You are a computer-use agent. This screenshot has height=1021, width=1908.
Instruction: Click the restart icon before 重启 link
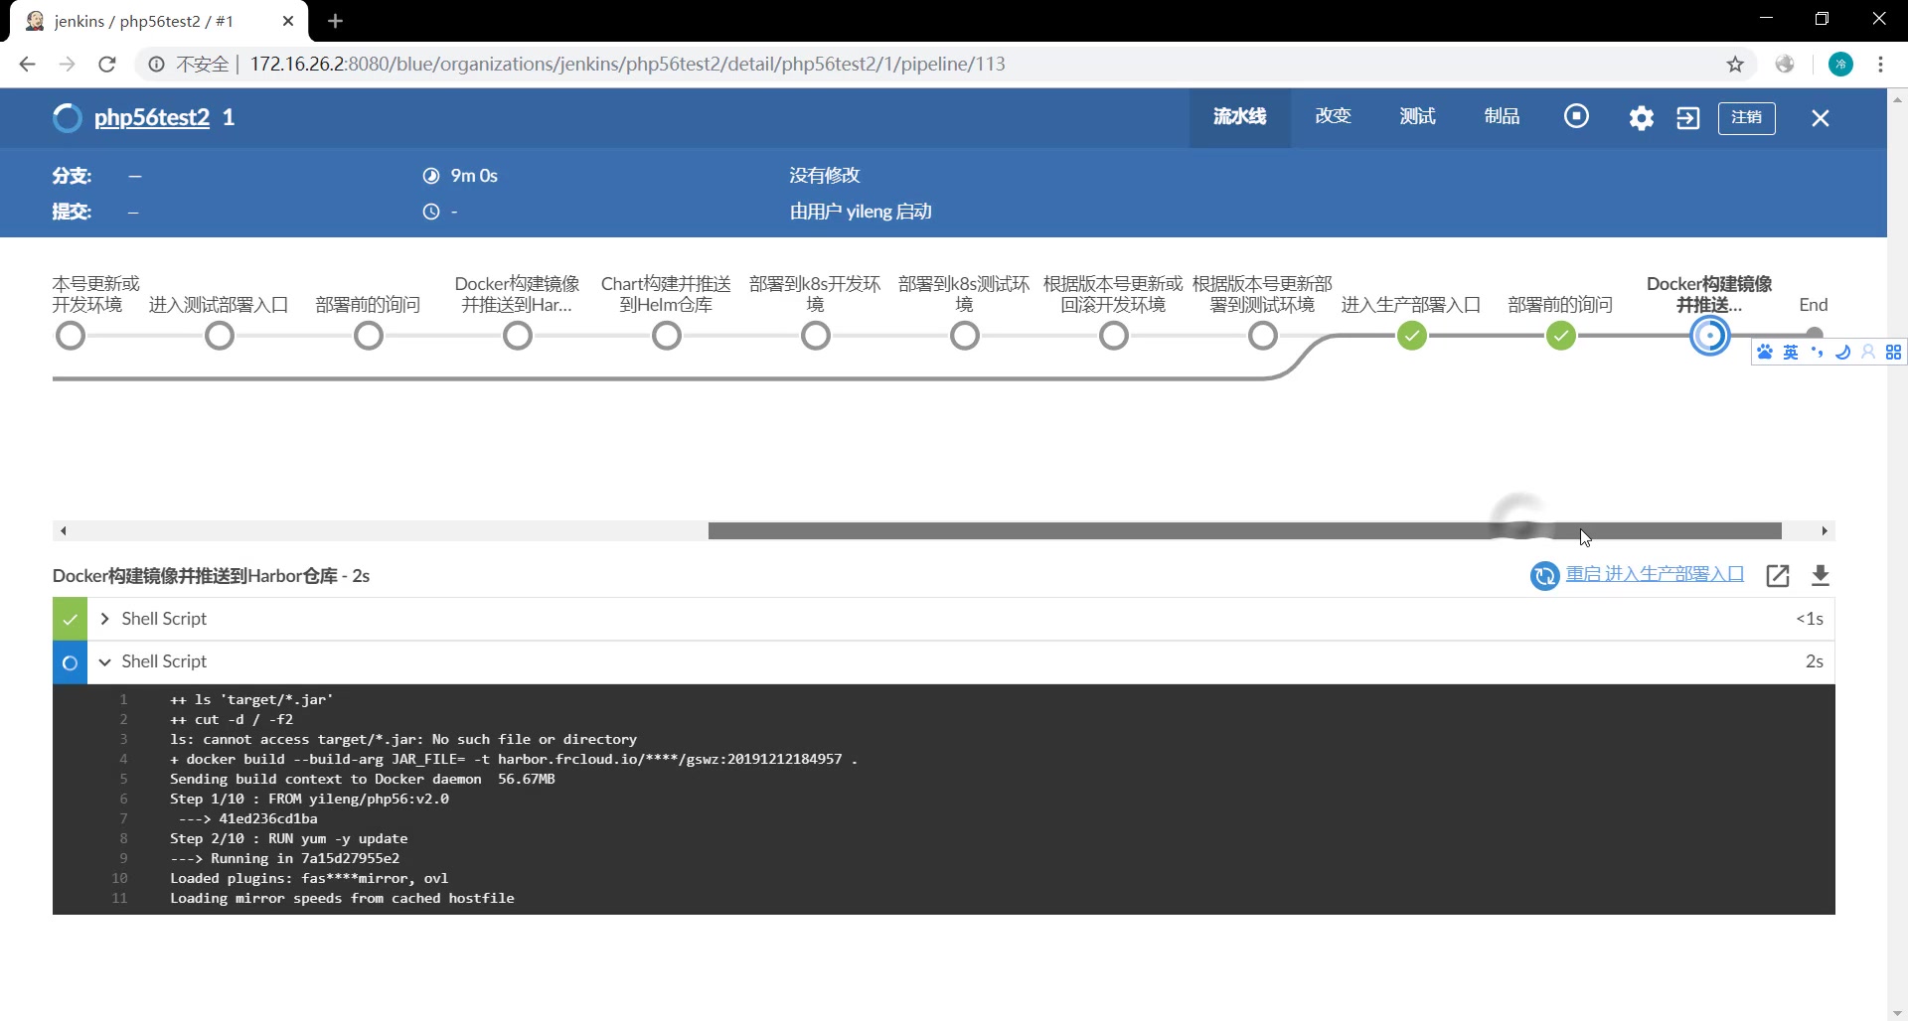tap(1544, 576)
